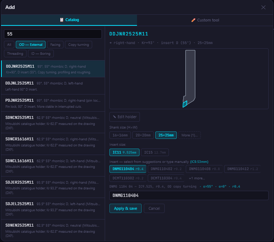
Task: Pick the DDJNL2525M11 left-hand holder
Action: point(53,86)
